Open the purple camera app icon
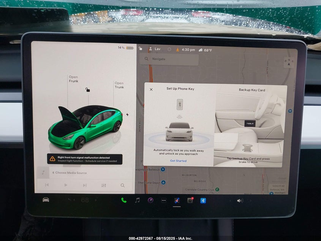321x241 pixels. [150, 200]
